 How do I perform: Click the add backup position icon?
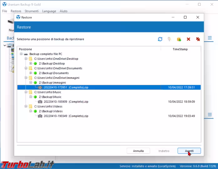pos(179,39)
